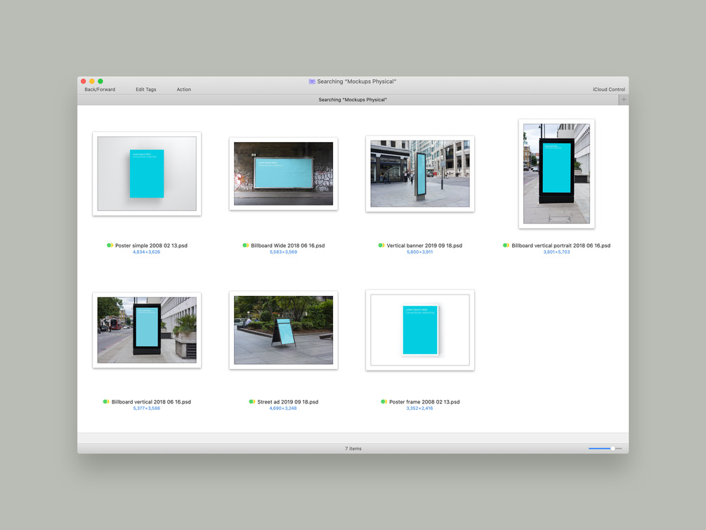Screen dimensions: 706x530
Task: Click tag dots beside Vertical banner file
Action: [x=381, y=245]
